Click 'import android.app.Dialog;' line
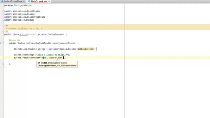Viewport: 210px width, 118px height. (x=20, y=14)
